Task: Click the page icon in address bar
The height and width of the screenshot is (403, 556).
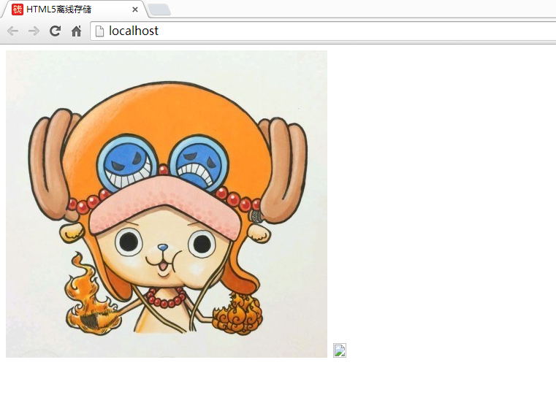Action: click(x=99, y=31)
